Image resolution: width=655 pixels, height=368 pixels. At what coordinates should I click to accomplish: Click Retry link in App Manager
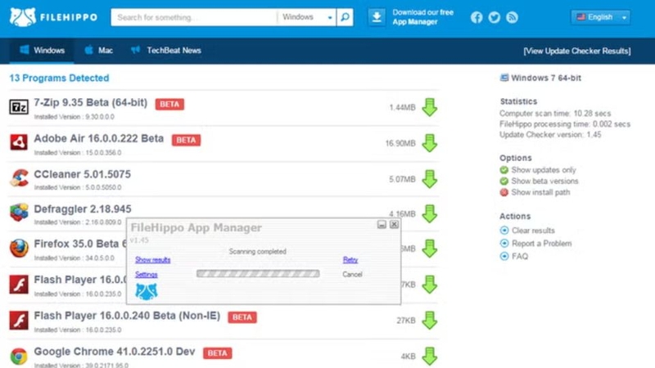pyautogui.click(x=350, y=260)
